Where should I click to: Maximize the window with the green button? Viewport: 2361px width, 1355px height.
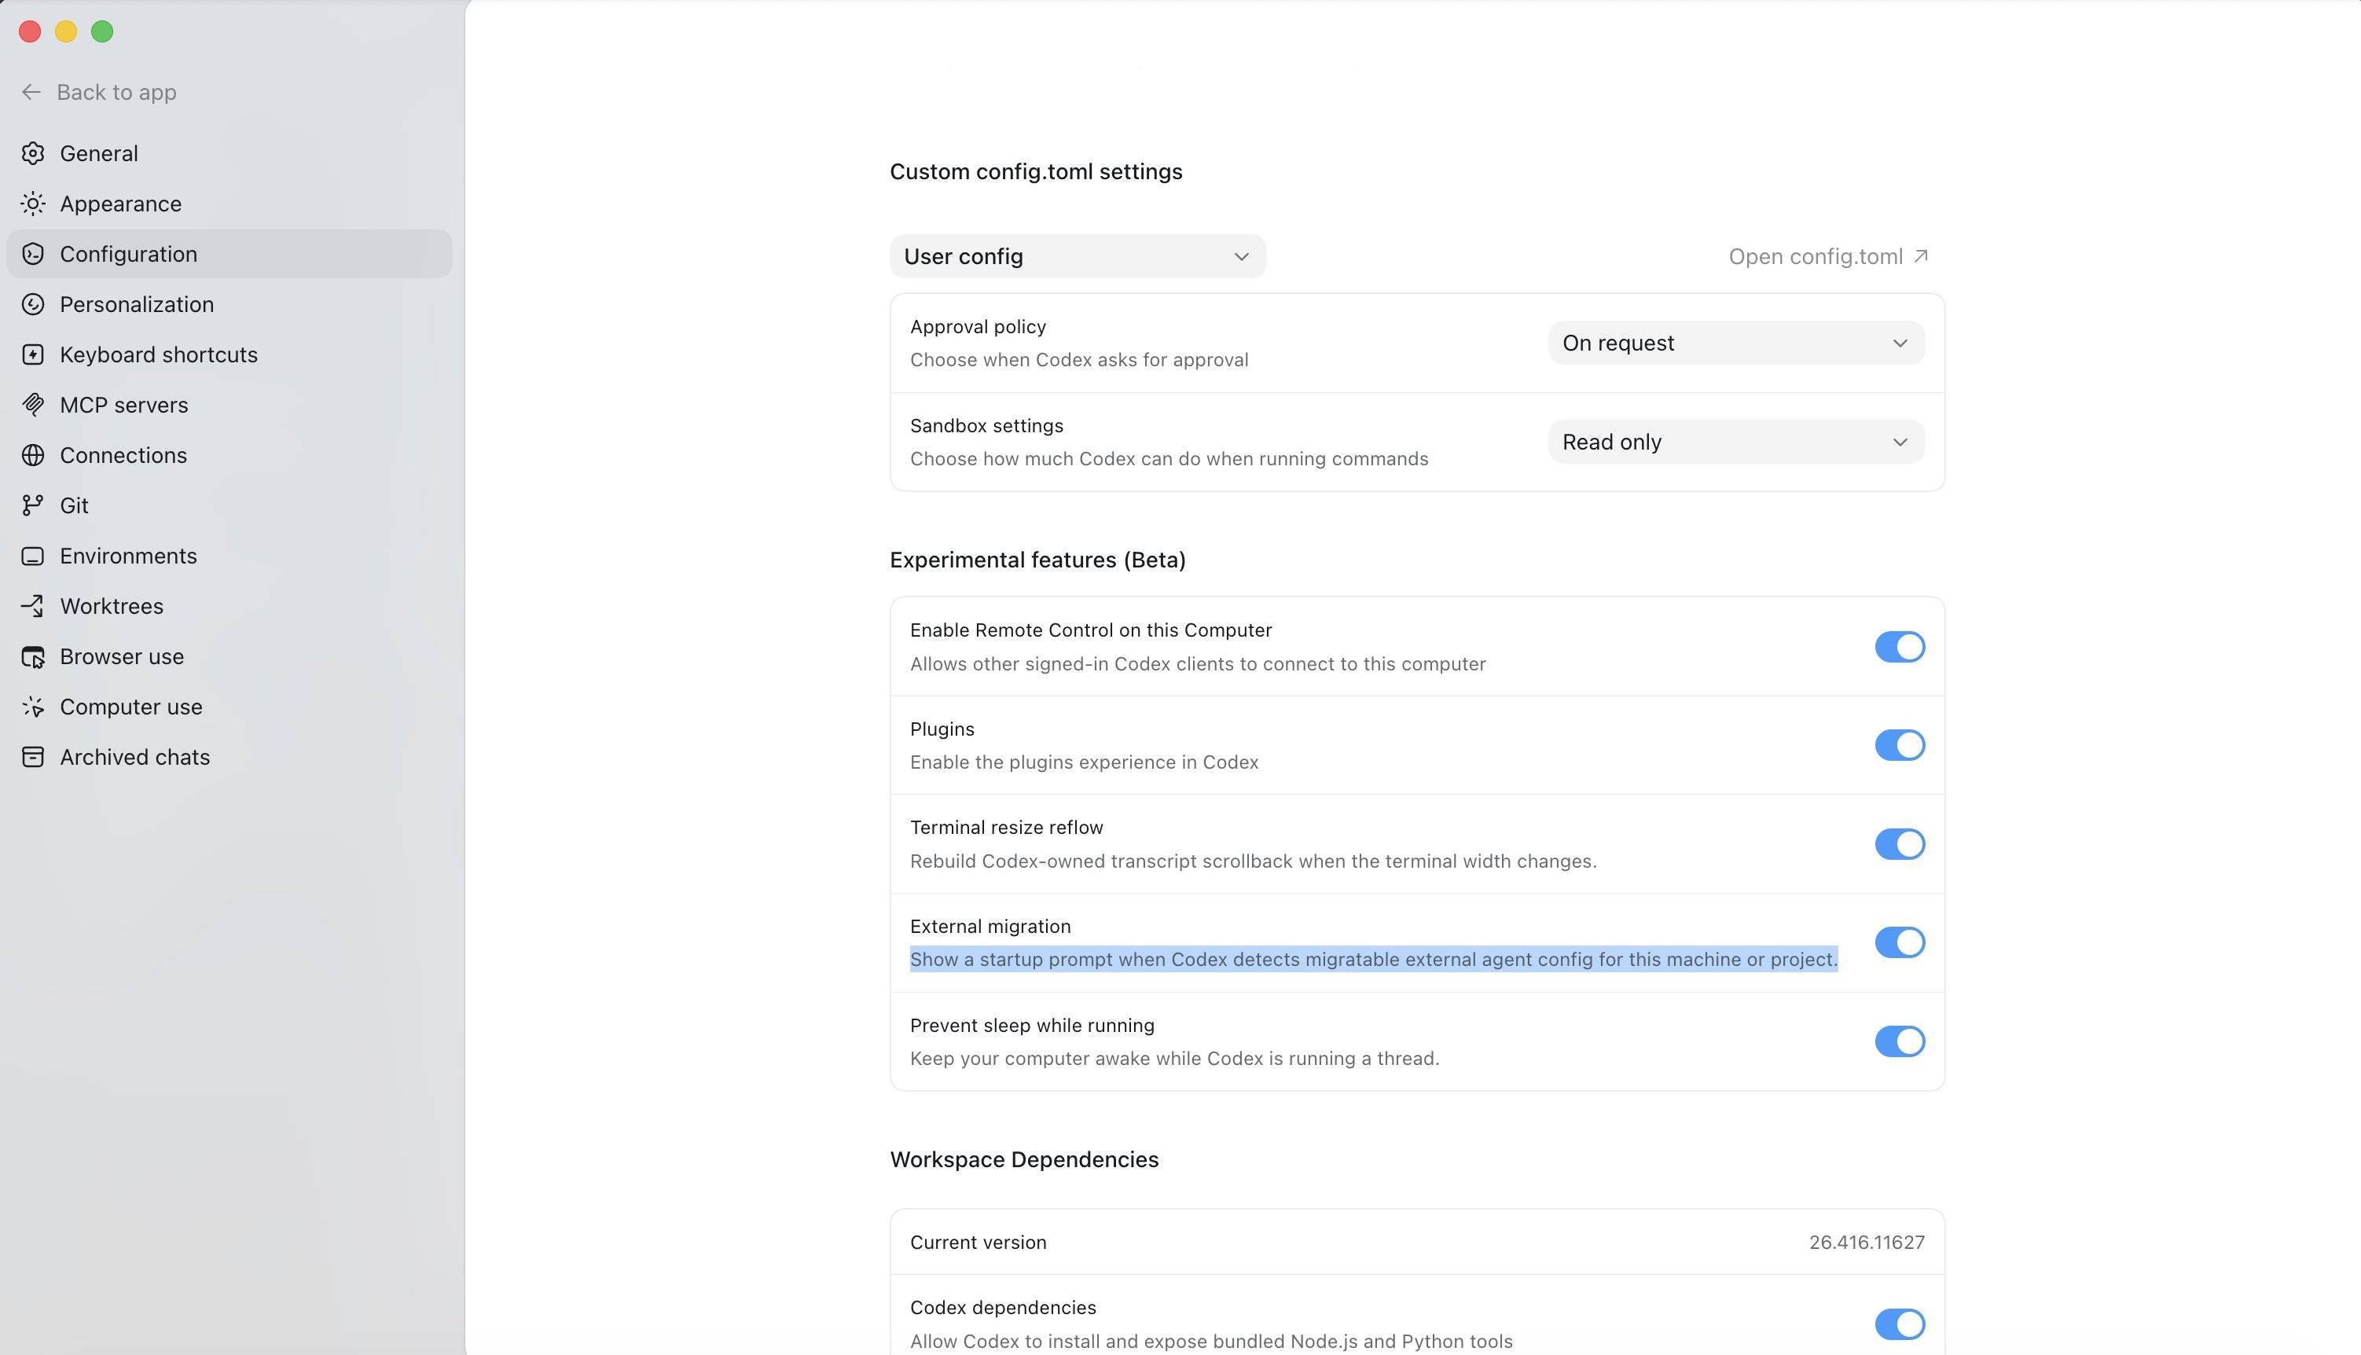click(102, 31)
